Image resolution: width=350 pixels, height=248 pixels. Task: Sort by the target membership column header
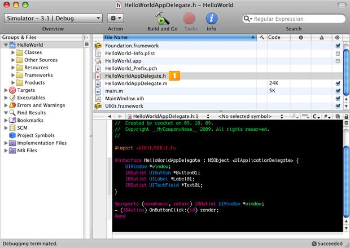click(x=337, y=37)
